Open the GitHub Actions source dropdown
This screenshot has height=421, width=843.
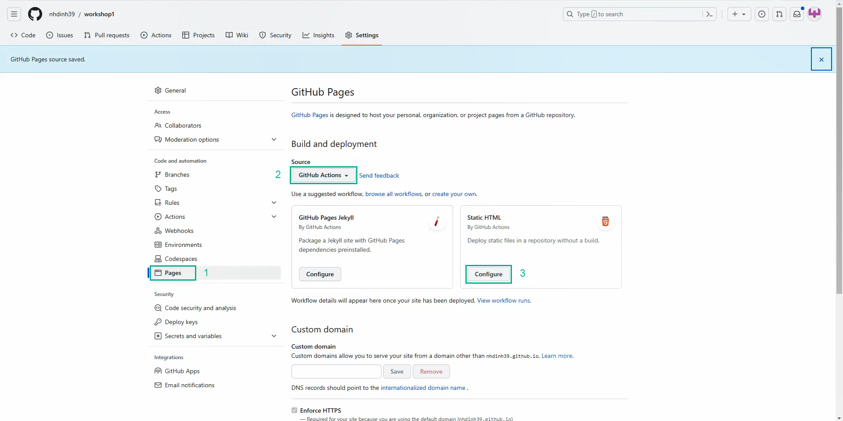(323, 175)
